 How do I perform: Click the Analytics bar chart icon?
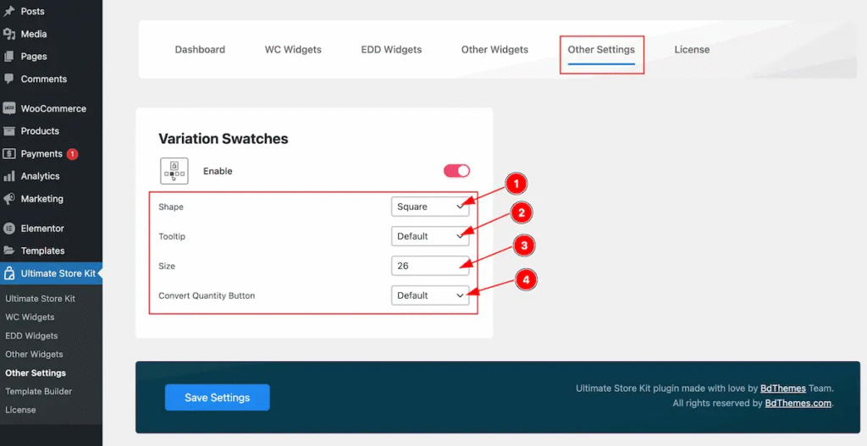(x=8, y=176)
